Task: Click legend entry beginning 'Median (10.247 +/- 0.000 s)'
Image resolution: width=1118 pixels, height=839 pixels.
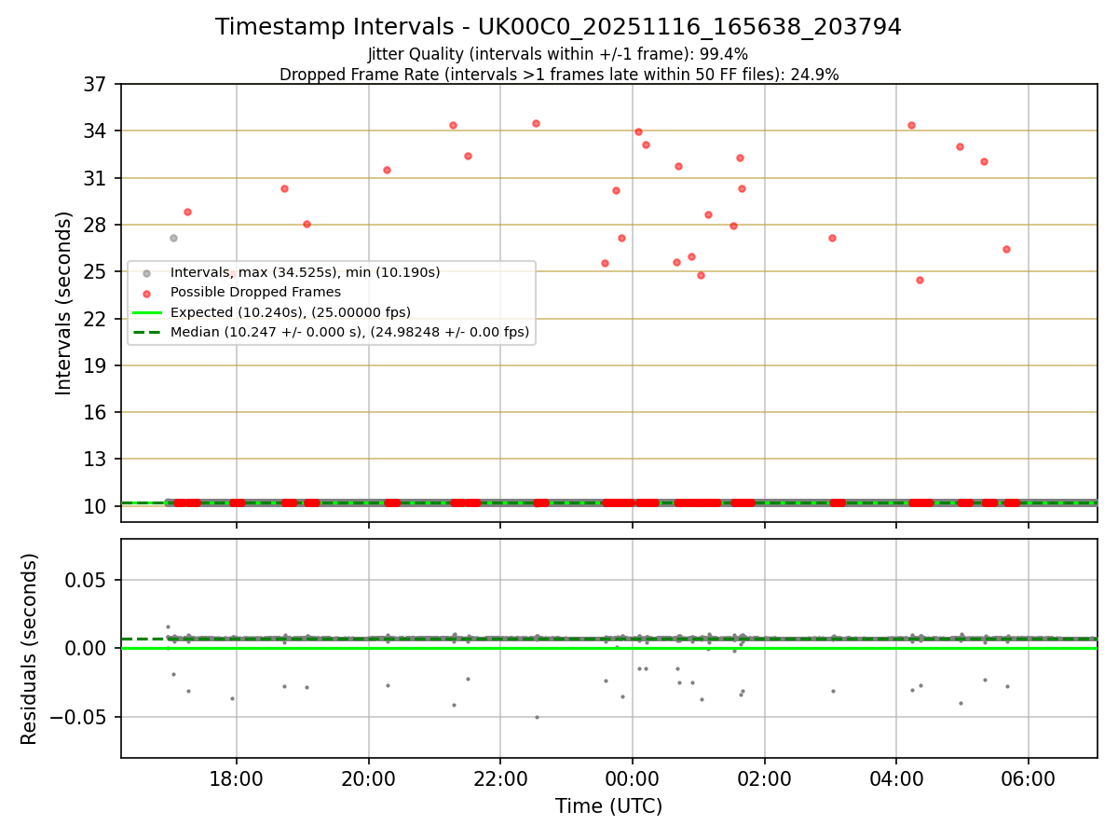Action: click(349, 331)
